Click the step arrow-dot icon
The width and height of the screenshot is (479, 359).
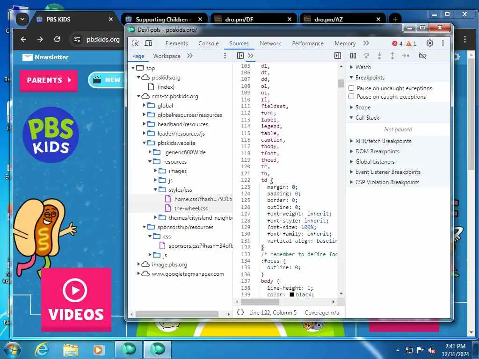point(406,56)
